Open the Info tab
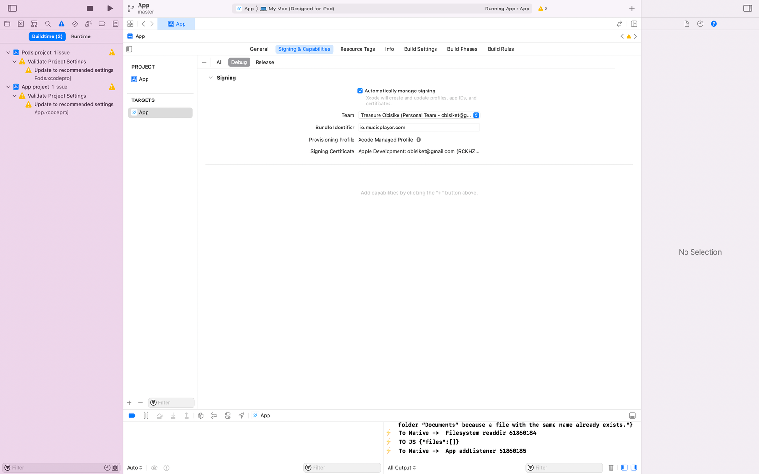 (389, 49)
